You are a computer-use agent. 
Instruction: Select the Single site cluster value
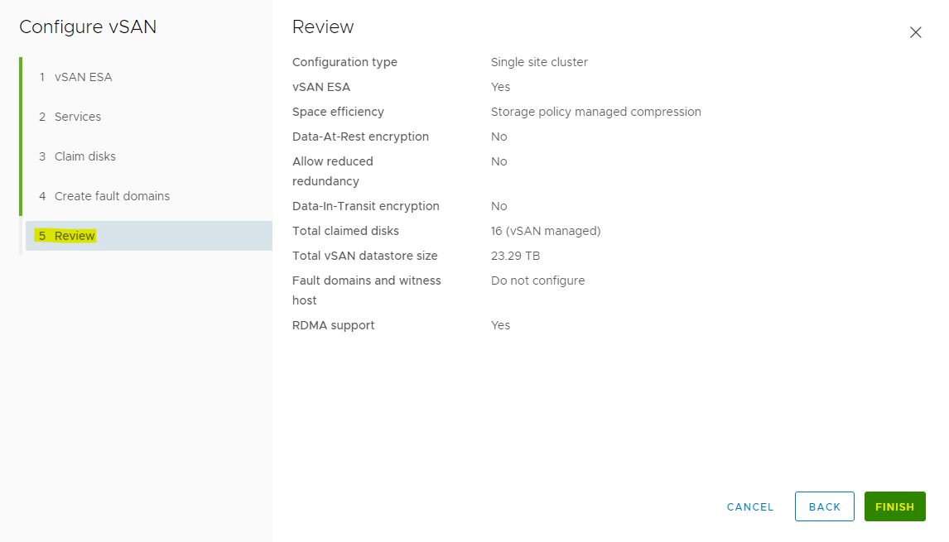click(538, 62)
